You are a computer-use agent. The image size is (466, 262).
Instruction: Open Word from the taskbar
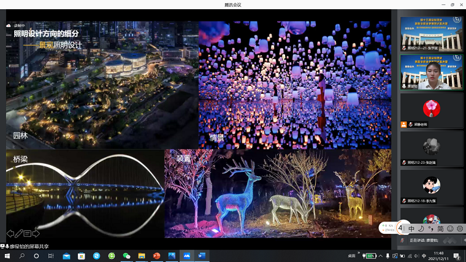tap(201, 256)
